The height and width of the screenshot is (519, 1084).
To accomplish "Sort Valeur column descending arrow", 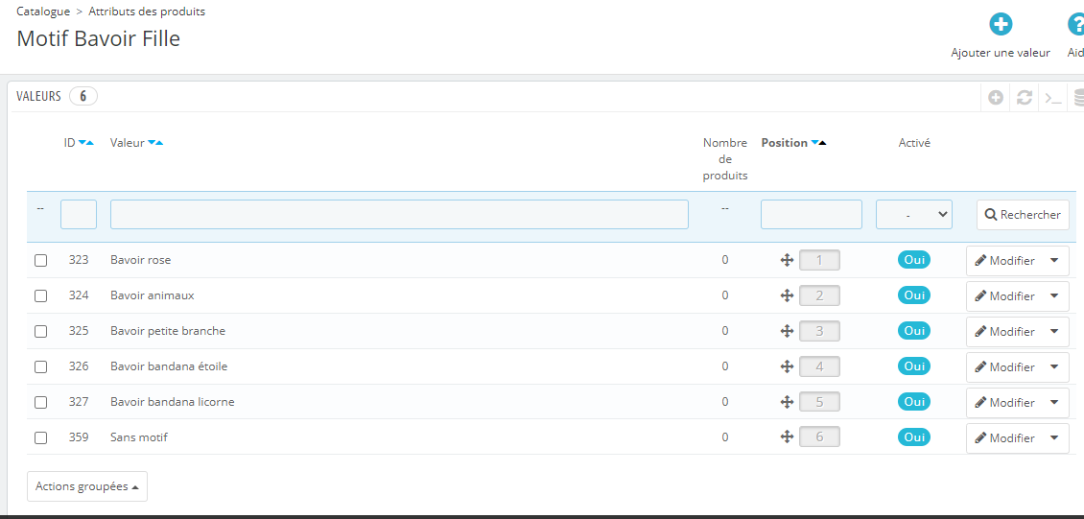I will (152, 143).
